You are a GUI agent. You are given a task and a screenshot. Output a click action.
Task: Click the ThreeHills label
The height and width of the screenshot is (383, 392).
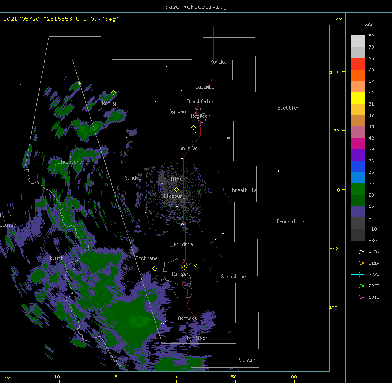tap(243, 190)
